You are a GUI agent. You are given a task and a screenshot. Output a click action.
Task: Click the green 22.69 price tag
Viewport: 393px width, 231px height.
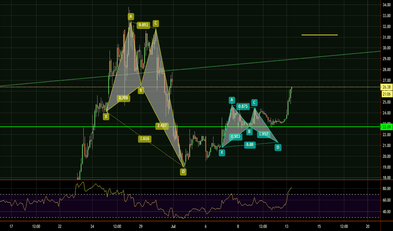(x=387, y=127)
